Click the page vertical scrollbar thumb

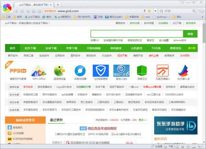pos(204,33)
